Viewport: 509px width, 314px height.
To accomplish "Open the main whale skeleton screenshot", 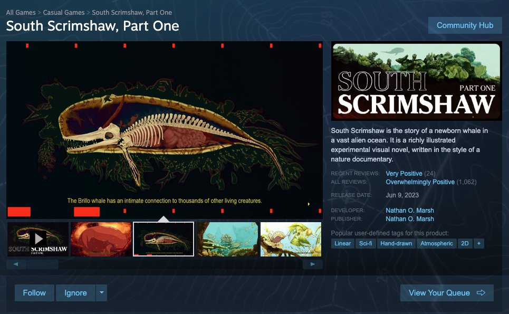I will click(164, 130).
